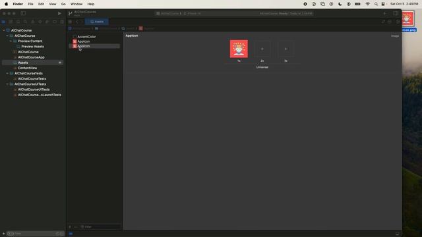
Task: Select the Assets catalog in the navigator
Action: pos(33,63)
